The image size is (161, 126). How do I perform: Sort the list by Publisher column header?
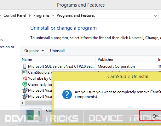click(126, 60)
